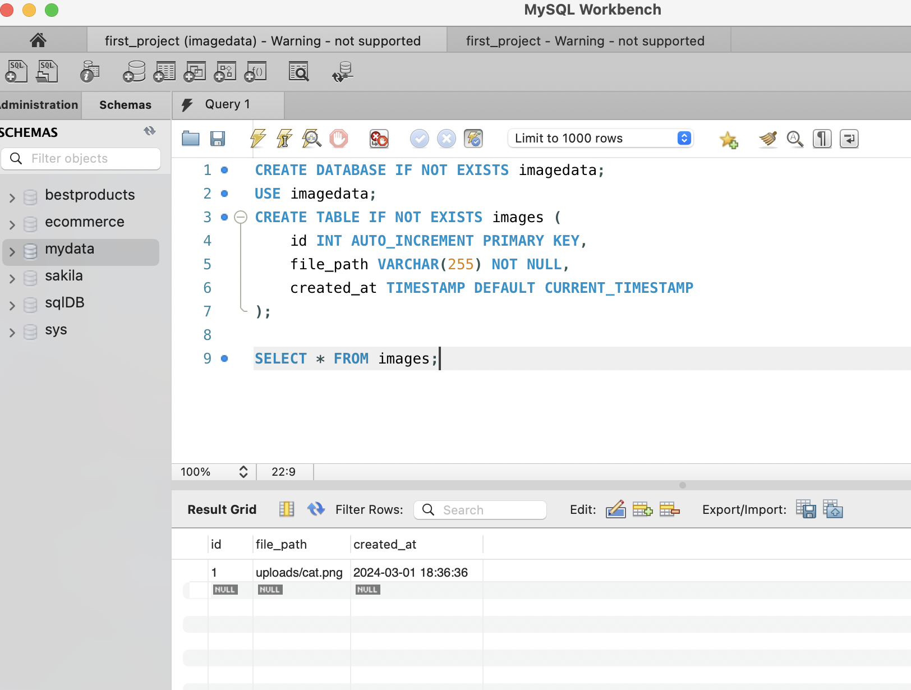Refresh the schemas list

[x=149, y=131]
